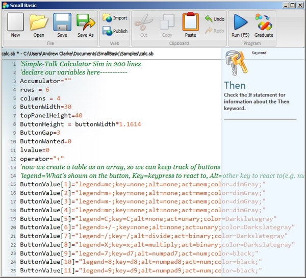Minimize the Small Basic window
Screen dimensions: 306x278
point(286,5)
